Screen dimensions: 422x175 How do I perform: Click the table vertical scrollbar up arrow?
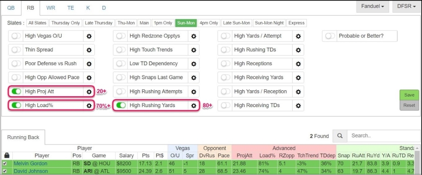(417, 148)
